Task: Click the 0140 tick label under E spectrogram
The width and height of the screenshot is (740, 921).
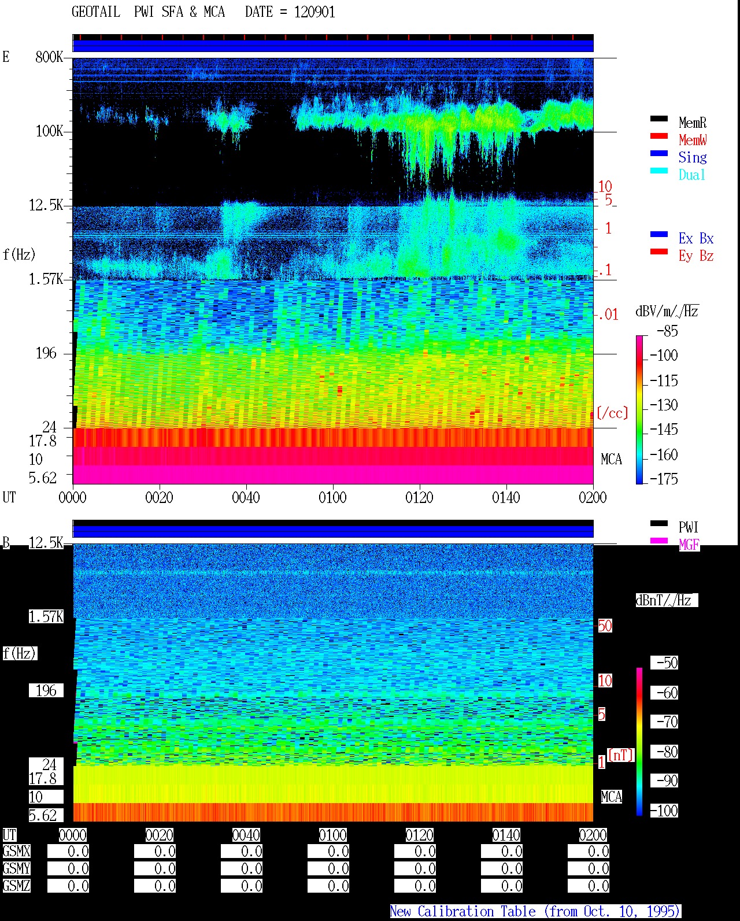Action: click(506, 497)
